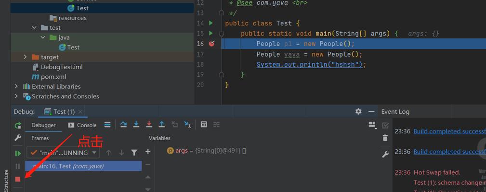Image resolution: width=486 pixels, height=192 pixels.
Task: Open Debug panel gear options
Action: [x=358, y=111]
